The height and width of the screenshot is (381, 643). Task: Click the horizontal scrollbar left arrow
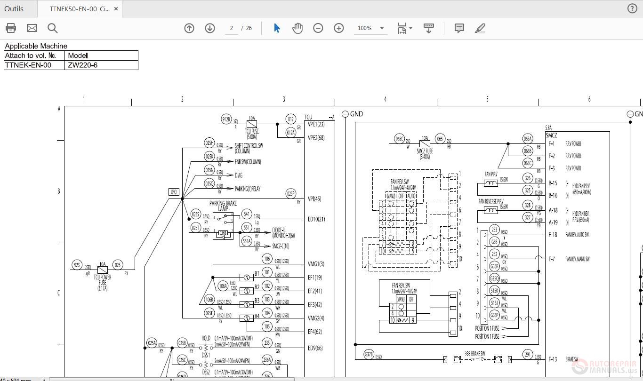tap(44, 378)
